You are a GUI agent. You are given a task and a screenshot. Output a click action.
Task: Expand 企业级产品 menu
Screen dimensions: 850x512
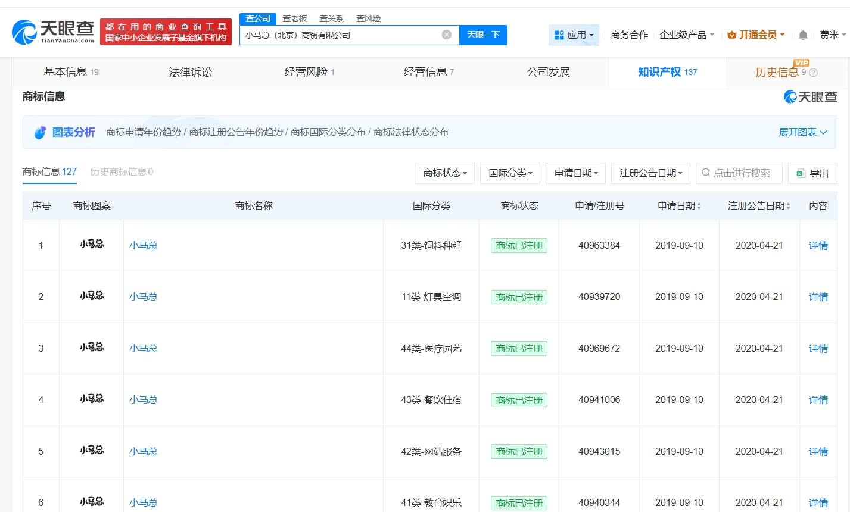pyautogui.click(x=687, y=35)
